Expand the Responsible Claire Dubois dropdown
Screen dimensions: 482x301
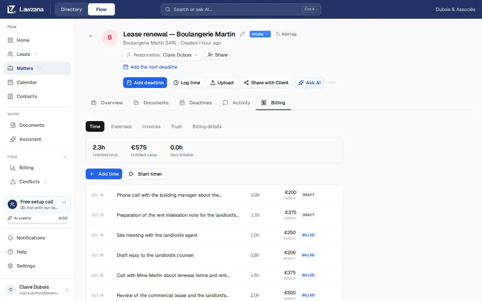tap(162, 55)
